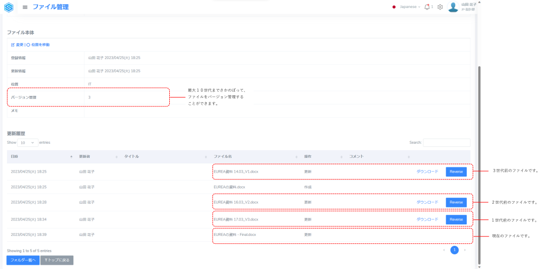Screen dimensions: 540x269
Task: Sort by 日時 column header
Action: coord(15,156)
